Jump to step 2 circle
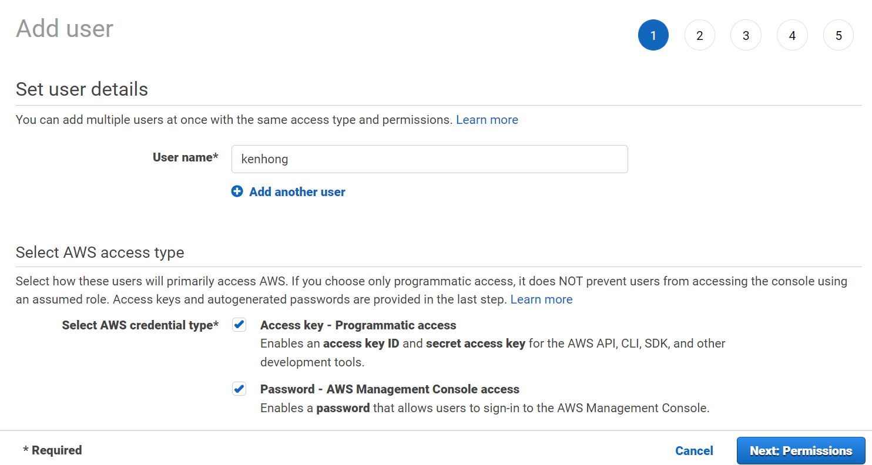This screenshot has width=872, height=465. (699, 35)
